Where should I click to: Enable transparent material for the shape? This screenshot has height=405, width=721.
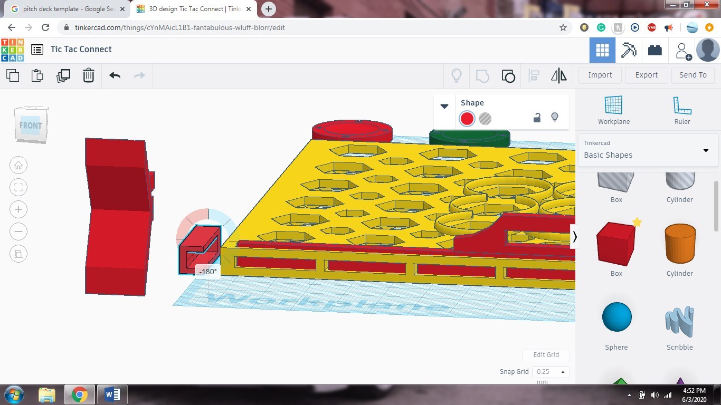pyautogui.click(x=485, y=119)
